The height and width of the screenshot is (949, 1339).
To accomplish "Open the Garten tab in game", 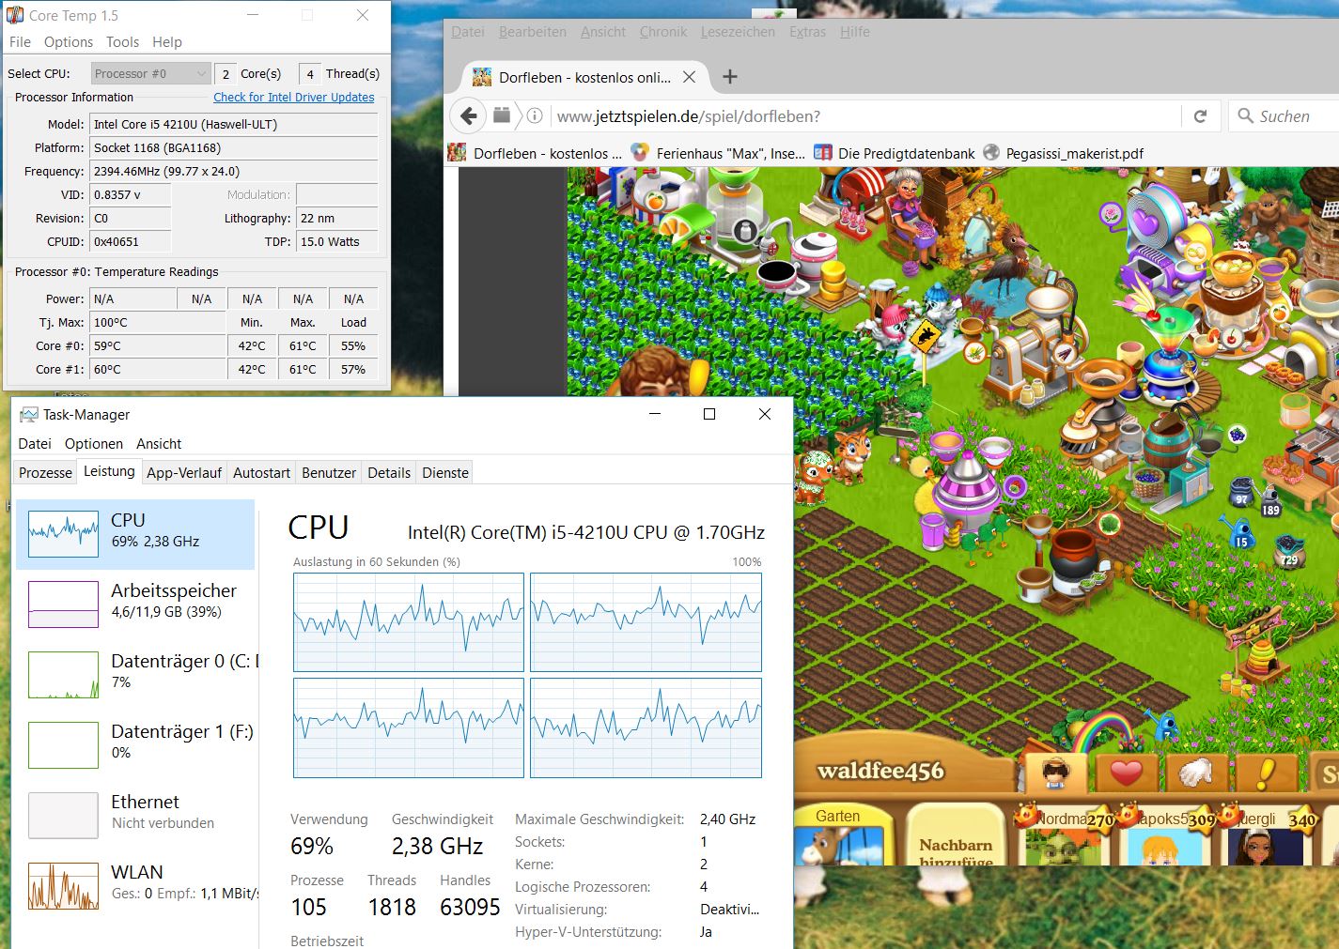I will [837, 834].
